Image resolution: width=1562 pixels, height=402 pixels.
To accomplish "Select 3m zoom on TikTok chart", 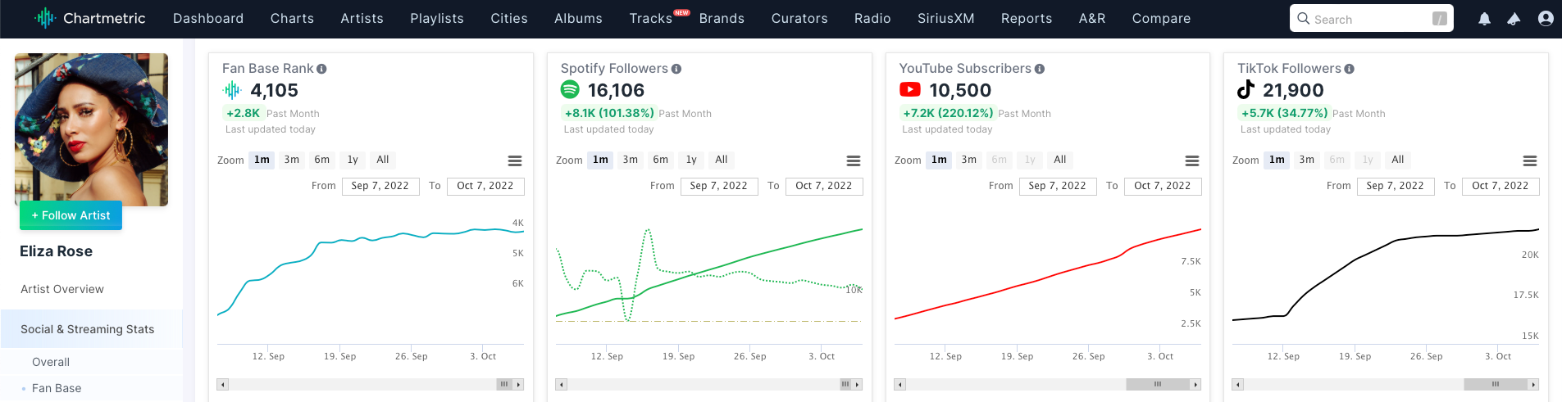I will (x=1307, y=160).
